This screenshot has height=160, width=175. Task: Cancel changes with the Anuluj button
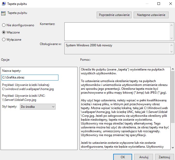(144, 157)
